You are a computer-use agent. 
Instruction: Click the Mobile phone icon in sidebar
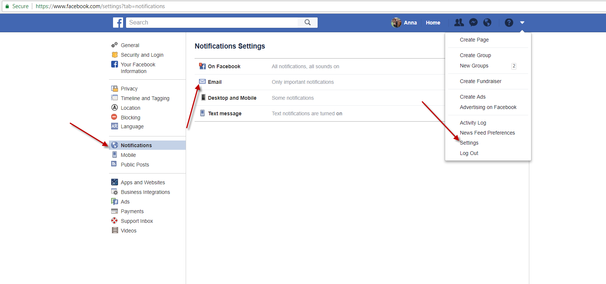pyautogui.click(x=115, y=155)
